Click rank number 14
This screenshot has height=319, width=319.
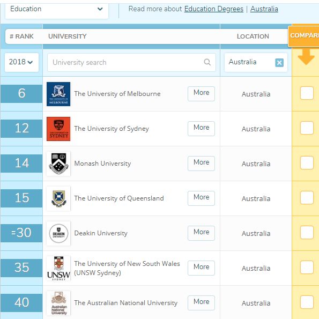[x=21, y=163]
